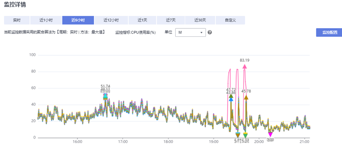Click the 监控详情 heading
Viewport: 342px width, 149px height.
tap(15, 5)
